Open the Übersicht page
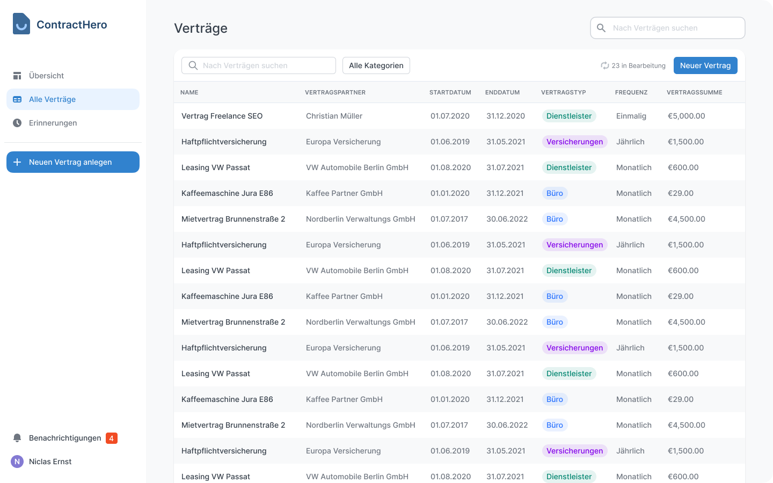The width and height of the screenshot is (773, 483). 73,76
